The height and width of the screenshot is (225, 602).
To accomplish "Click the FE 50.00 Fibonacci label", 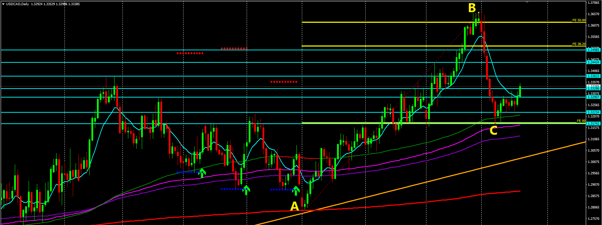I will (579, 20).
